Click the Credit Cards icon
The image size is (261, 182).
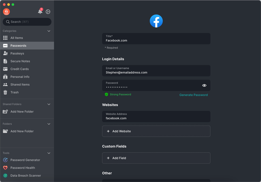(5, 69)
